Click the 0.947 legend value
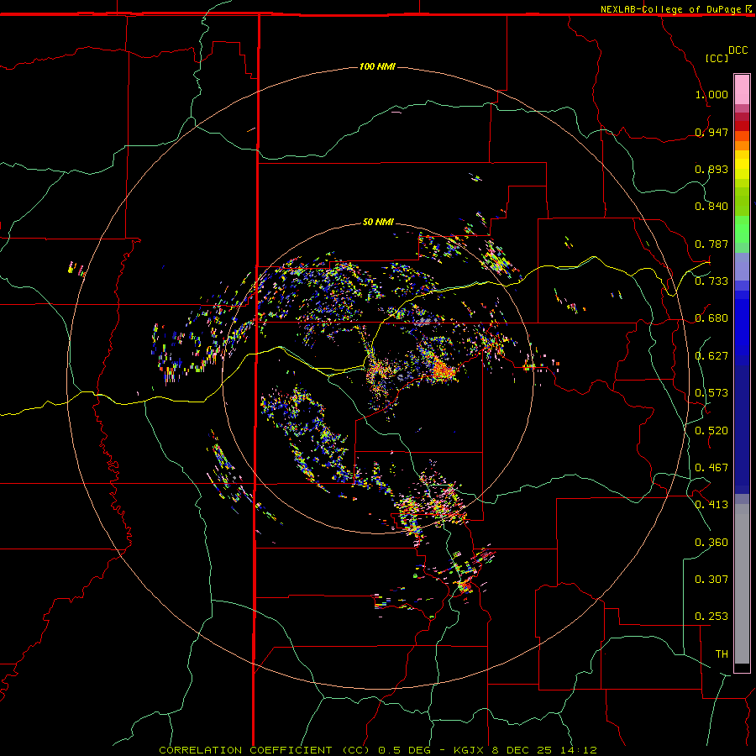 711,132
